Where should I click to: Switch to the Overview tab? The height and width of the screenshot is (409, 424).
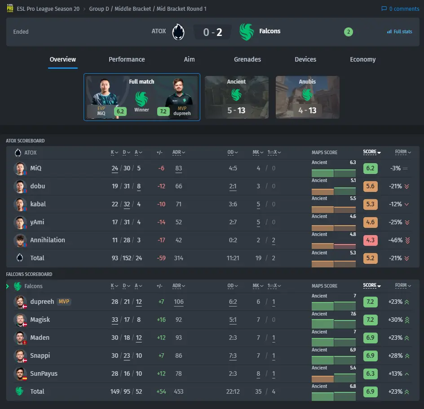[63, 59]
